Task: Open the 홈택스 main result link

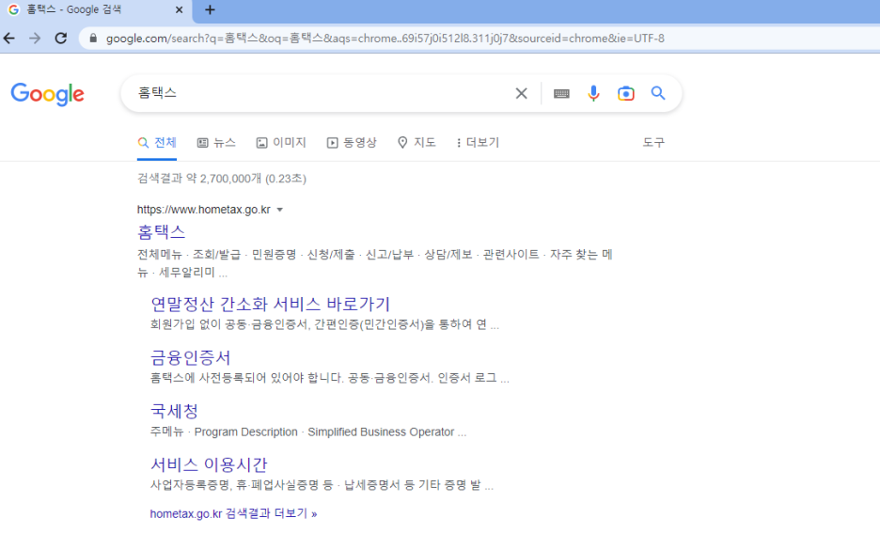Action: (161, 231)
